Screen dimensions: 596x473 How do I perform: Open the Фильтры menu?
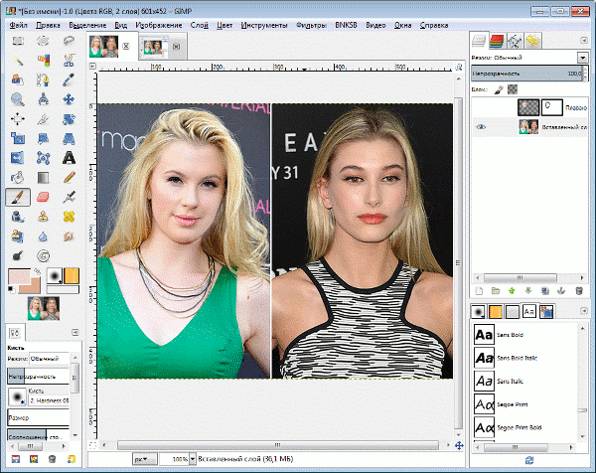point(311,25)
